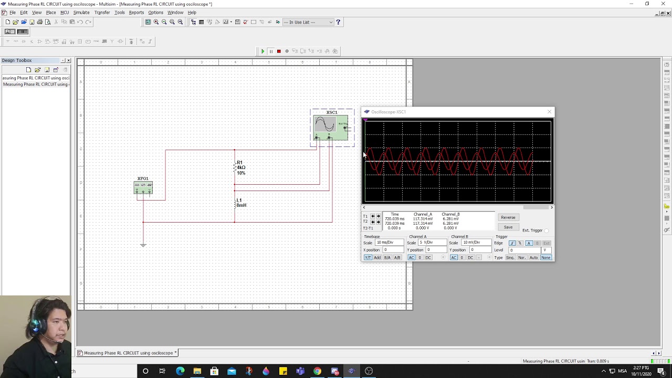
Task: Set Channel B coupling to AC
Action: pyautogui.click(x=454, y=258)
